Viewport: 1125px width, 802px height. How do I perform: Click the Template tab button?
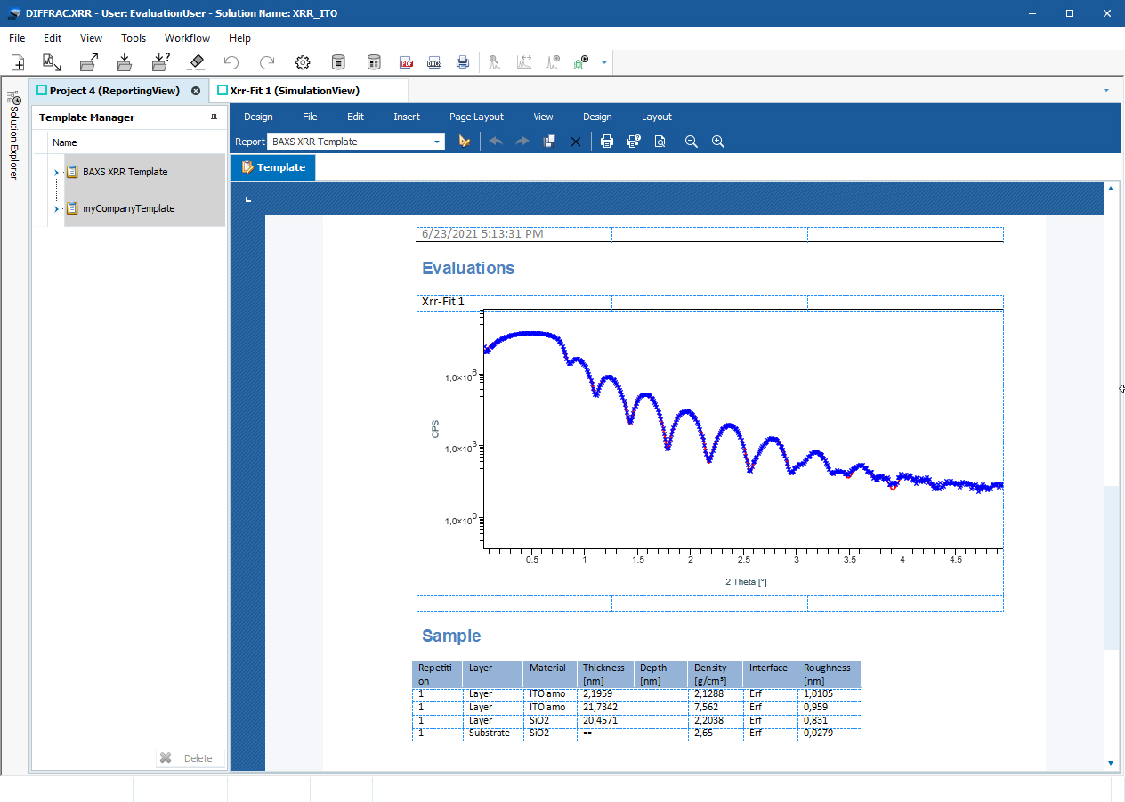pyautogui.click(x=272, y=167)
